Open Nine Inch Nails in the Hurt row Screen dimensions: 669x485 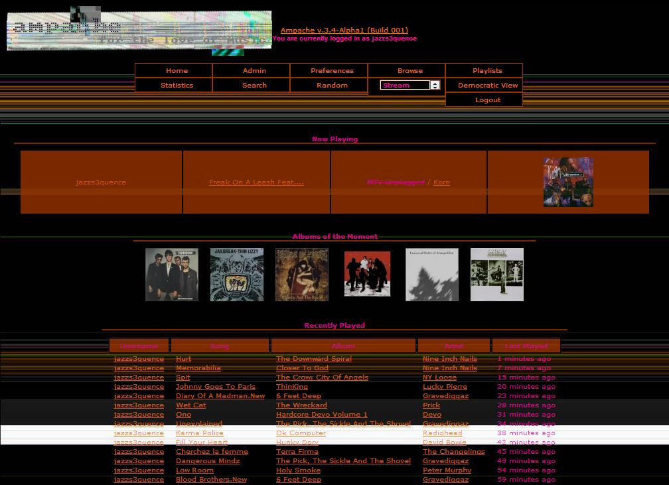point(450,359)
